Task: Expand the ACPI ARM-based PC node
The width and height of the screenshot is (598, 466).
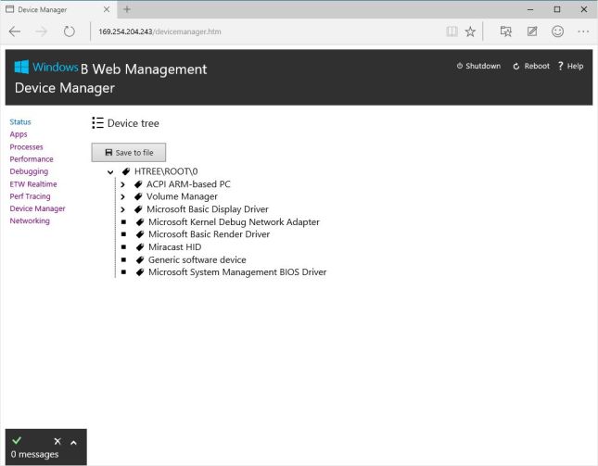Action: pyautogui.click(x=122, y=184)
